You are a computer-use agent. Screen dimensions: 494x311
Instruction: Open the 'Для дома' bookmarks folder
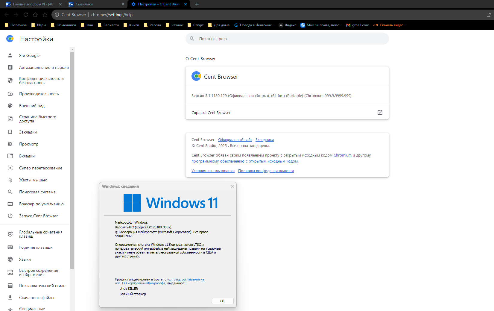[219, 25]
